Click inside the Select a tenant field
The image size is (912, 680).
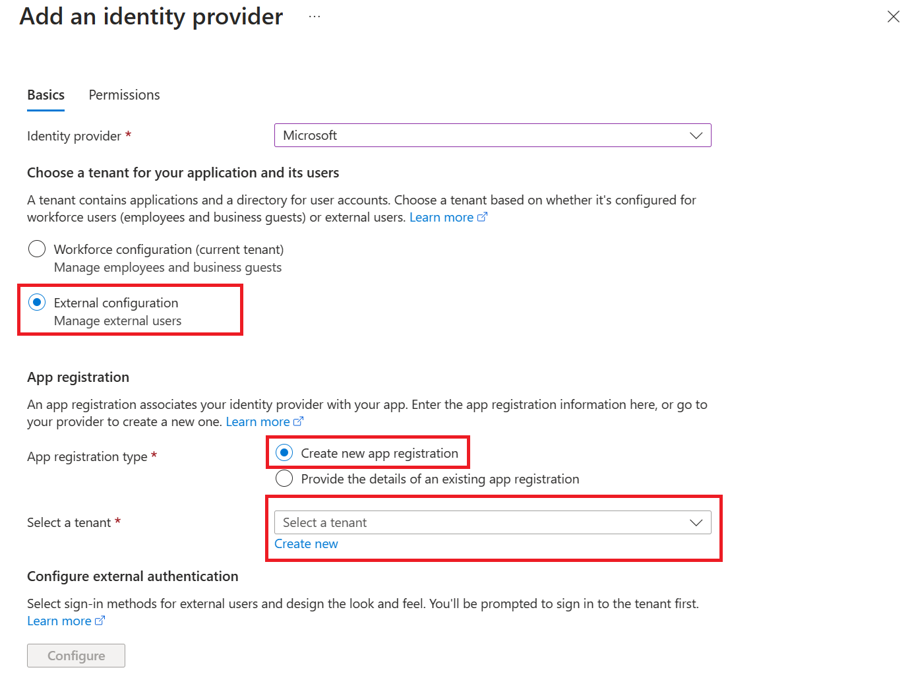coord(462,522)
